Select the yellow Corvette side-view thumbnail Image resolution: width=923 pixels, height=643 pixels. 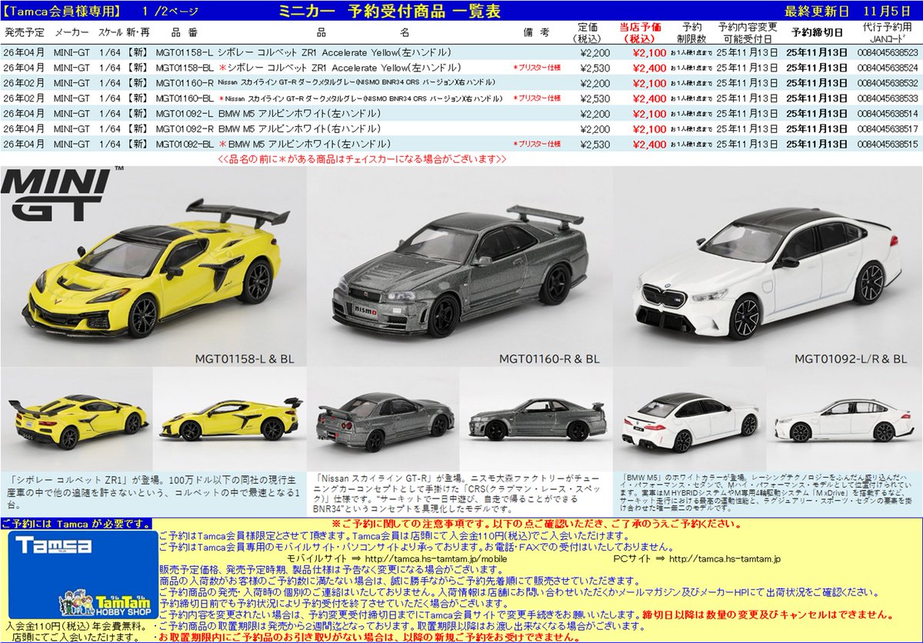[228, 420]
